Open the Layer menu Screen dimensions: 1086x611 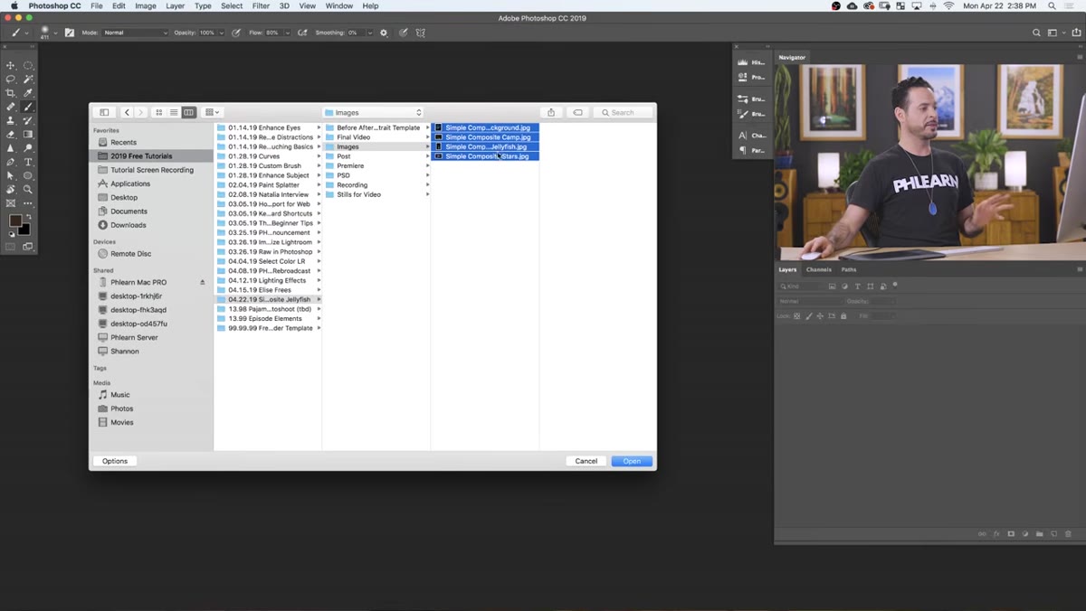click(176, 5)
